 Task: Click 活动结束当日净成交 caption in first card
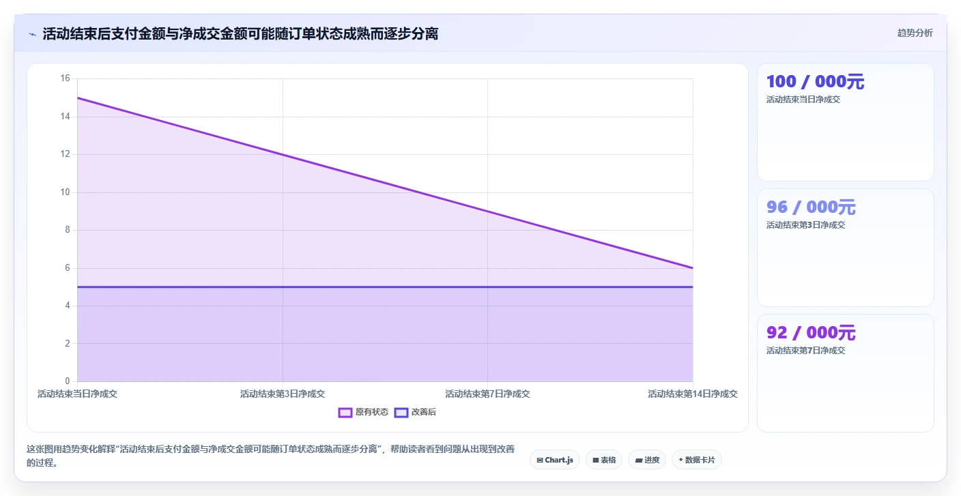[x=803, y=100]
